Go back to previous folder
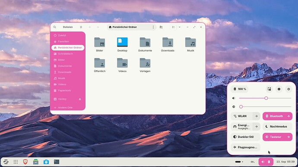The height and width of the screenshot is (167, 298). [90, 27]
